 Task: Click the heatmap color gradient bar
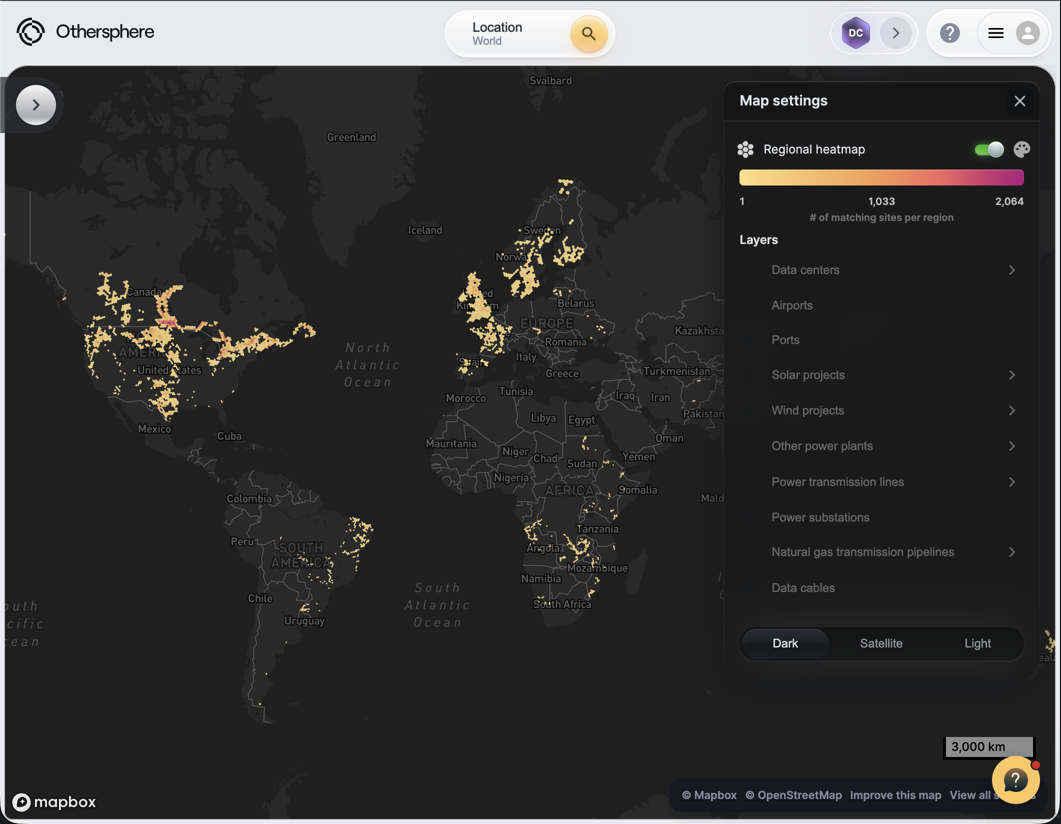click(881, 177)
